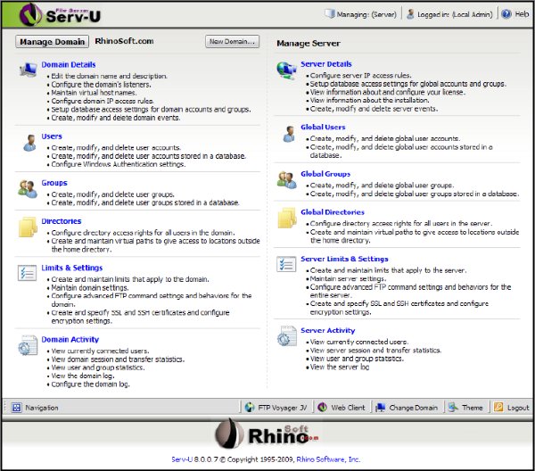This screenshot has width=535, height=471.
Task: Open Web Client from the toolbar
Action: (x=348, y=408)
